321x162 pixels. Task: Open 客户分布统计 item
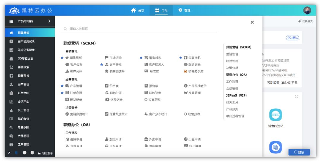155,114
